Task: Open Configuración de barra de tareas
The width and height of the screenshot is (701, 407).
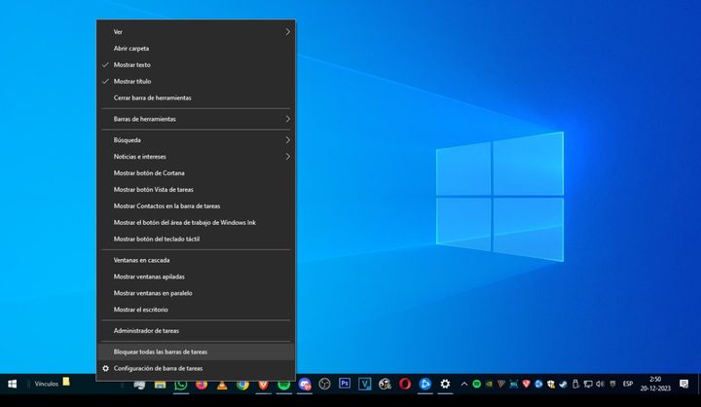Action: click(x=158, y=368)
